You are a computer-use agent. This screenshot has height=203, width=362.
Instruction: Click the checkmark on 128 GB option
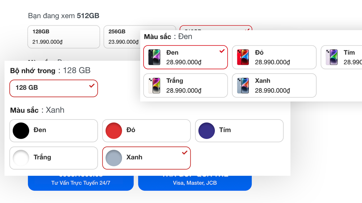click(92, 85)
